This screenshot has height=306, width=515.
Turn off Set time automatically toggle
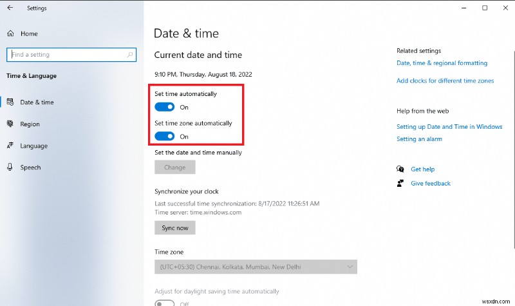(165, 107)
